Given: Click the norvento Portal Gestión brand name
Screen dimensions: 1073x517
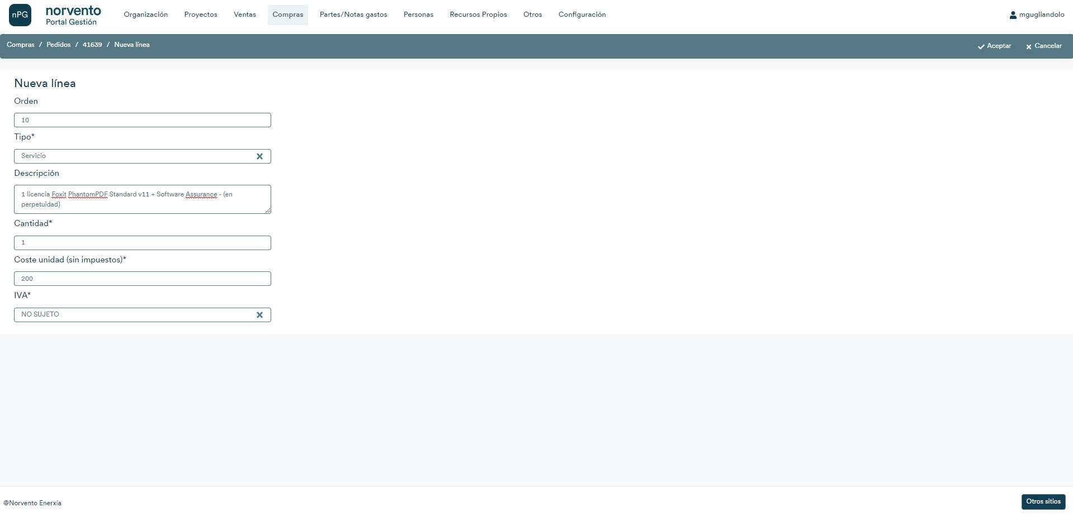Looking at the screenshot, I should (73, 15).
